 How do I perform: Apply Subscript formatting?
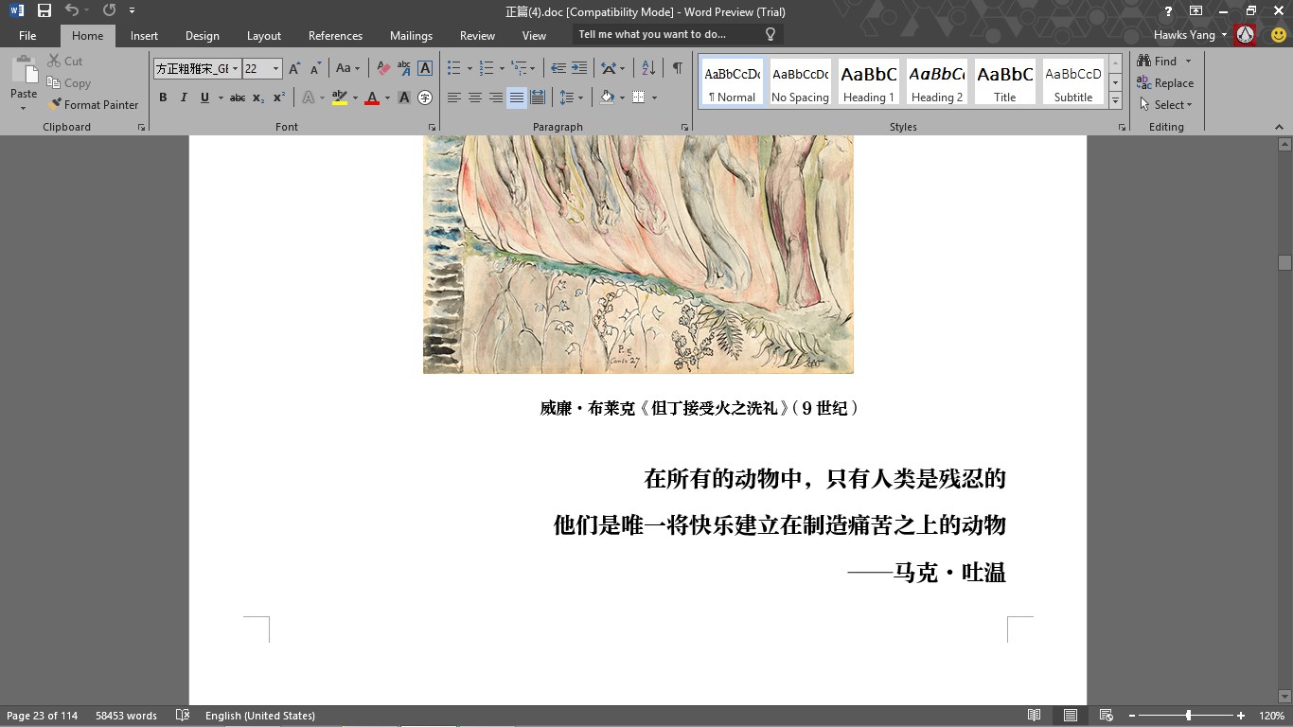coord(258,98)
